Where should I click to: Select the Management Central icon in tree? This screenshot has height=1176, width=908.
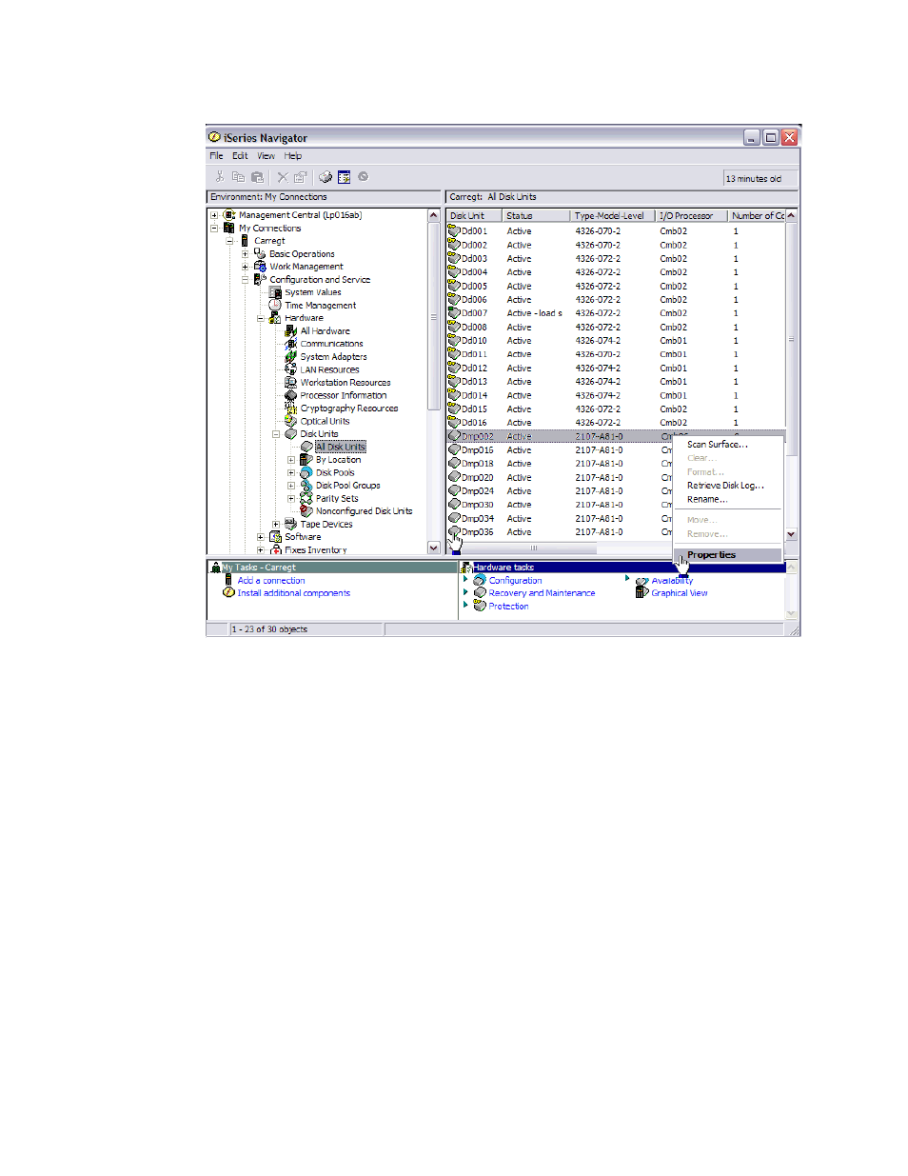(x=229, y=215)
